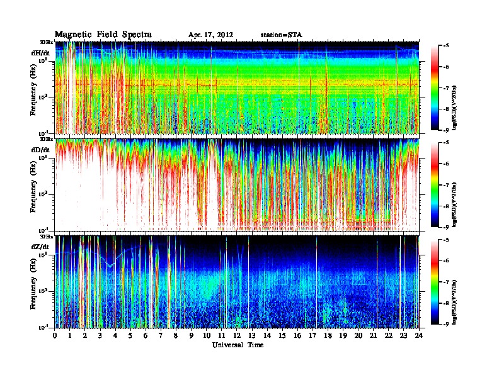Screen dimensions: 499x385
Task: Click hour tick "17" on the time axis
Action: click(x=313, y=336)
